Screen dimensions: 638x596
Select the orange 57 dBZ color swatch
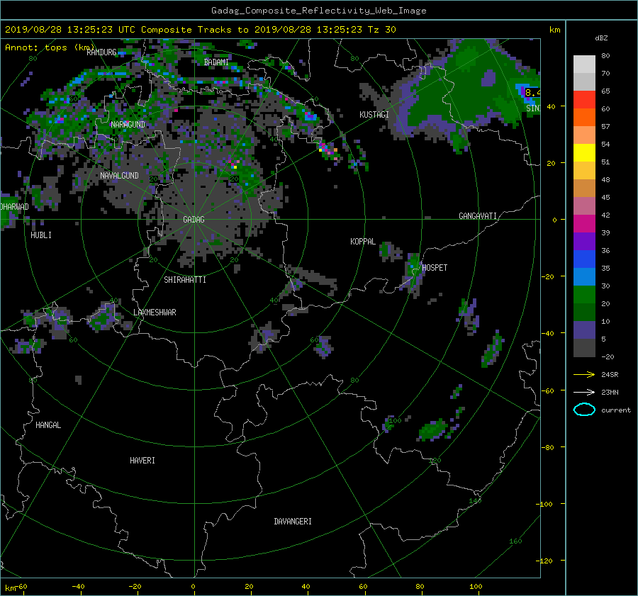(x=584, y=118)
